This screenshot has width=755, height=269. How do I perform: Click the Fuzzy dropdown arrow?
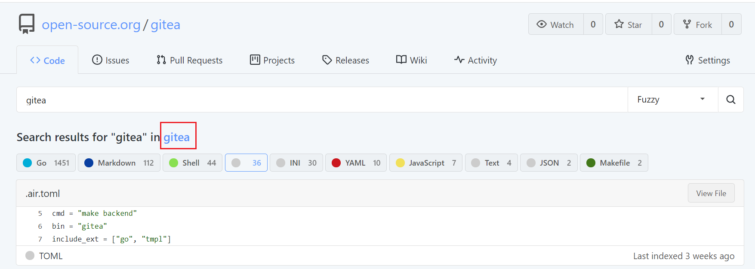[703, 99]
